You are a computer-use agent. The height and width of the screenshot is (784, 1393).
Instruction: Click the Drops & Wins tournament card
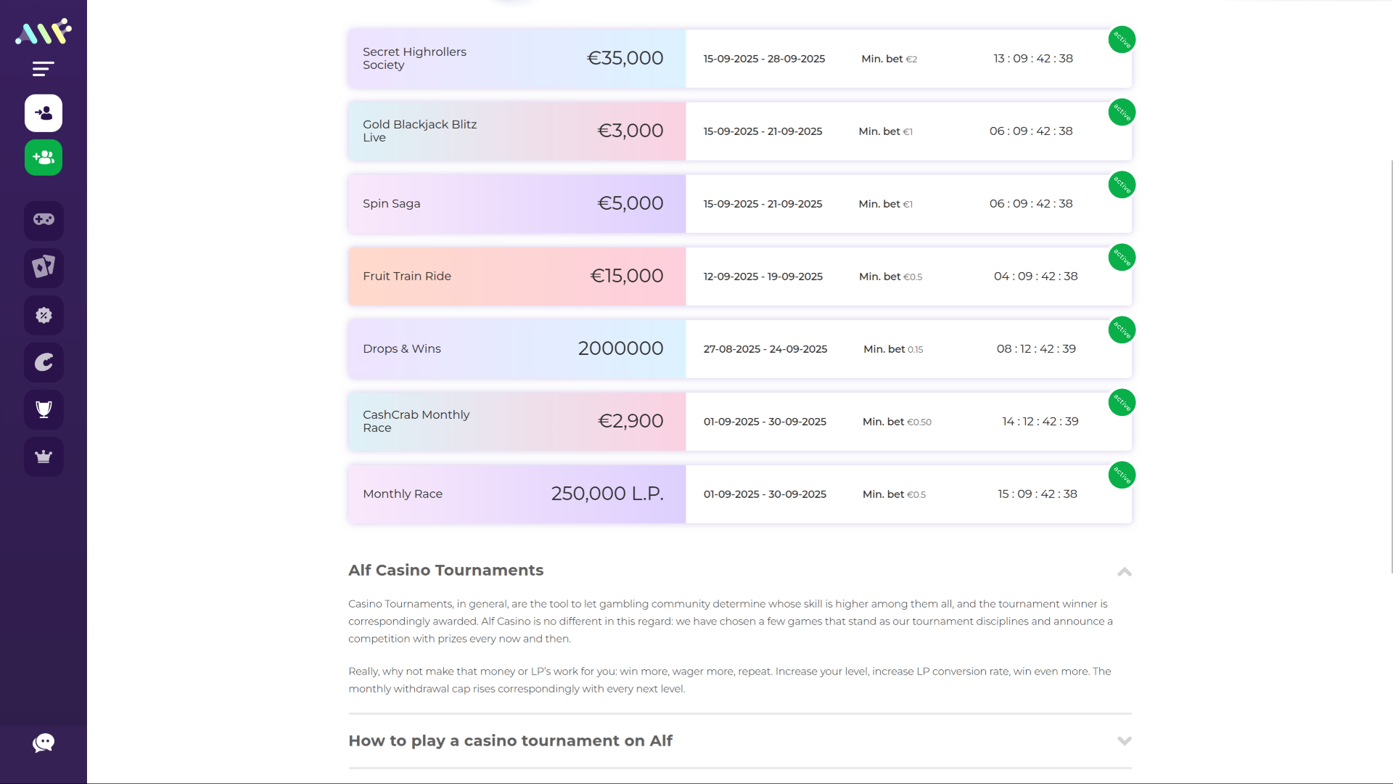pos(517,349)
